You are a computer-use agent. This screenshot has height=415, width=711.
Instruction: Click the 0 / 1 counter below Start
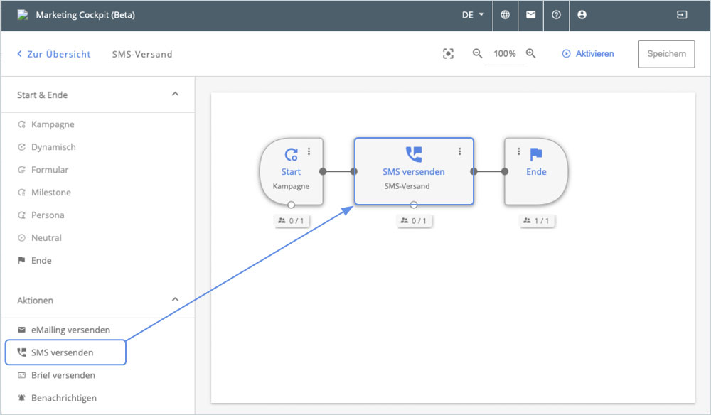pyautogui.click(x=291, y=220)
